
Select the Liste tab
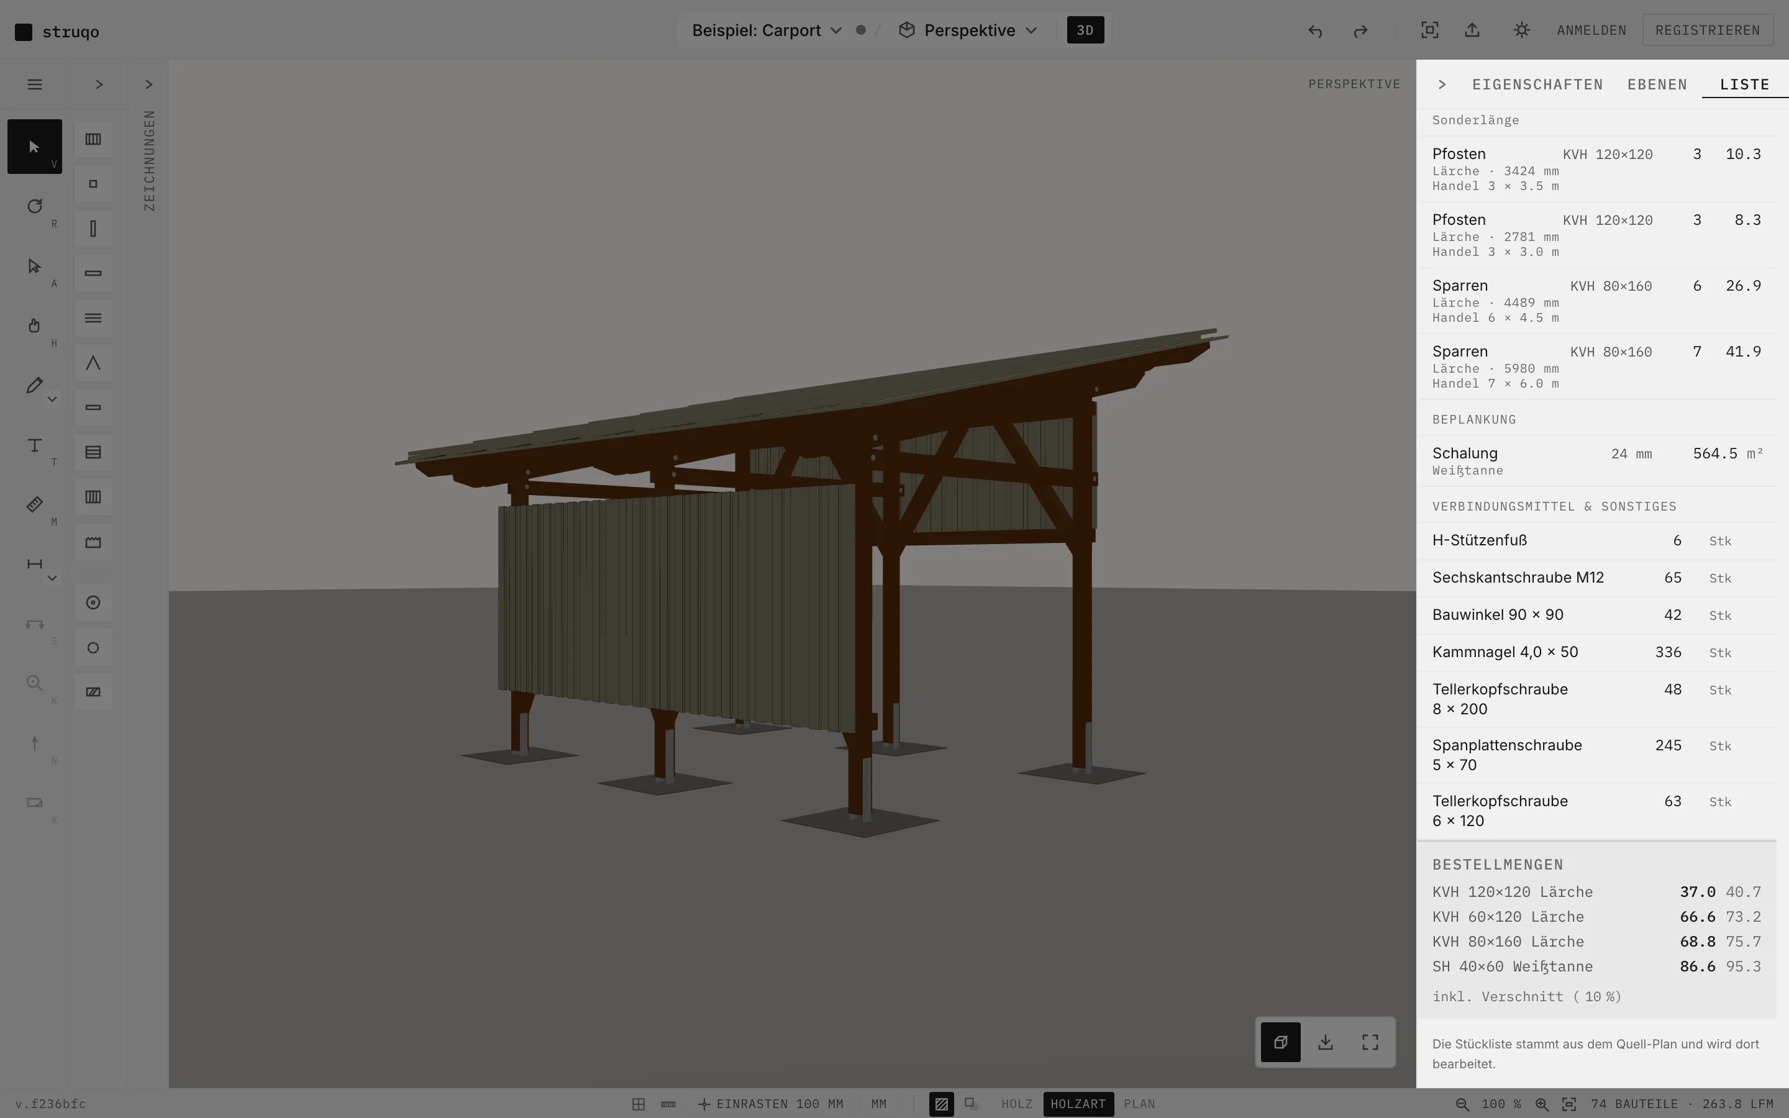pyautogui.click(x=1744, y=84)
